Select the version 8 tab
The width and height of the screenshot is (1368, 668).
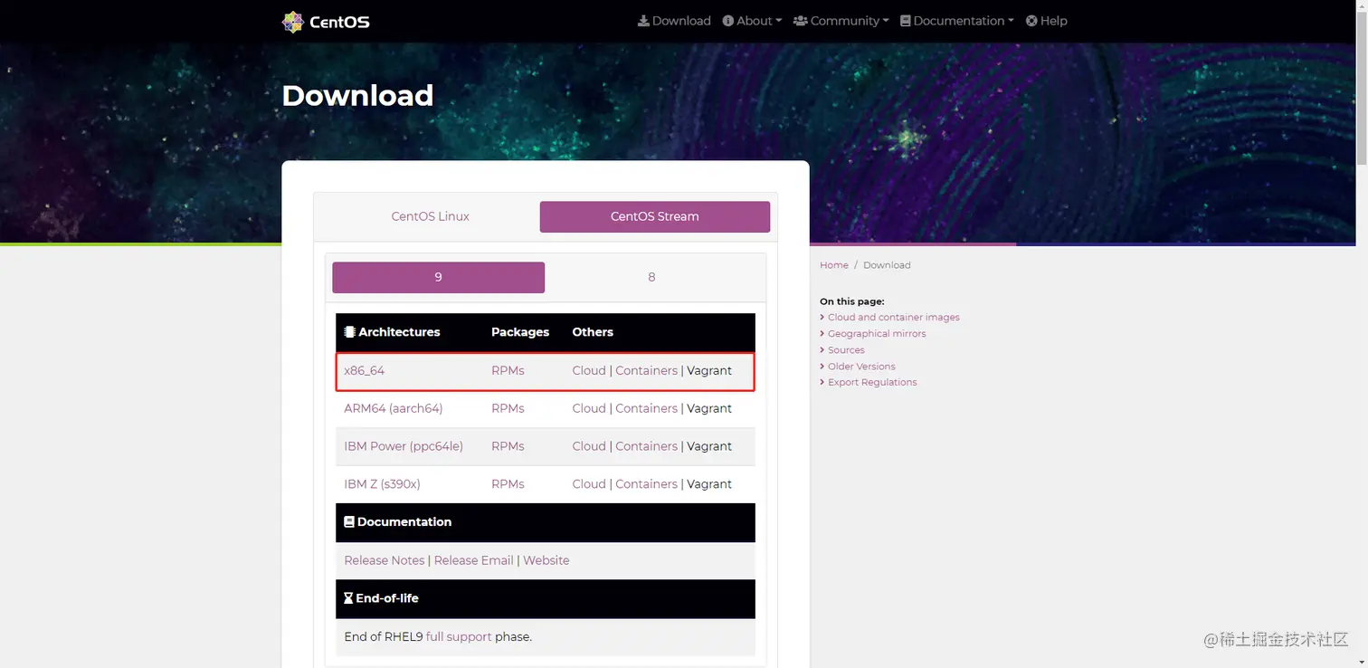click(651, 277)
